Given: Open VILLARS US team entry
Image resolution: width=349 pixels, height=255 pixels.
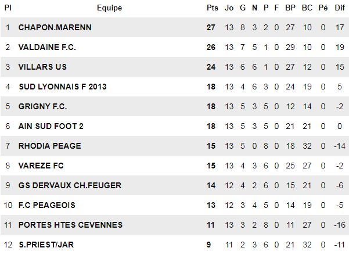Looking at the screenshot, I should (x=42, y=67).
